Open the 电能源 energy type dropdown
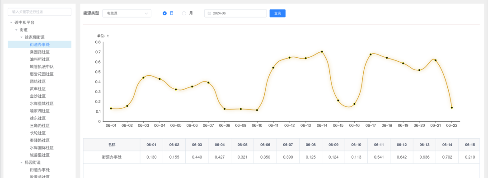The height and width of the screenshot is (178, 488). pos(127,14)
